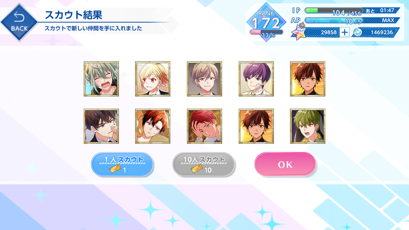The width and height of the screenshot is (409, 230).
Task: Open the orange-haired character with purple eyes
Action: click(x=153, y=126)
